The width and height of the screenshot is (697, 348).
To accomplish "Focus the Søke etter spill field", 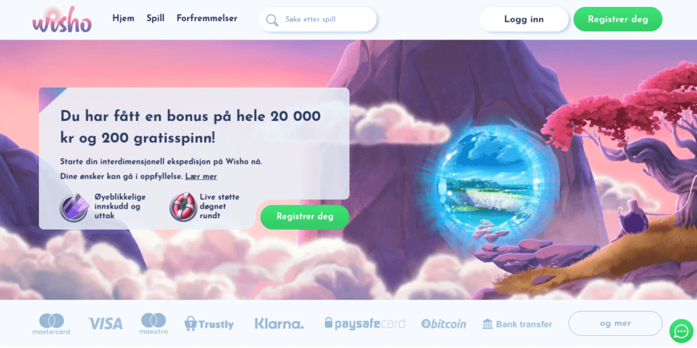I will point(317,20).
